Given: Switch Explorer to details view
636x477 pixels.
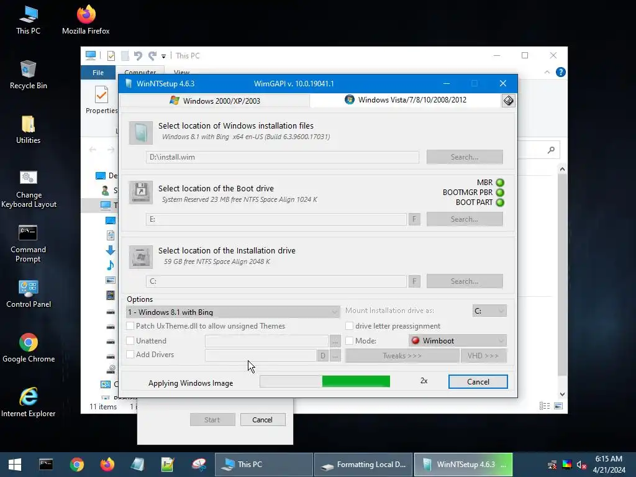Looking at the screenshot, I should click(545, 406).
